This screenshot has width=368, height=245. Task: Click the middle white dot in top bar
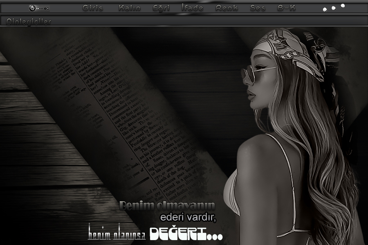[x=334, y=8]
